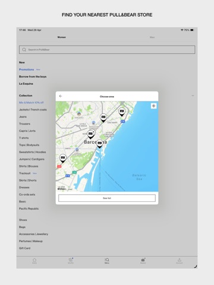Viewport: 214px width, 285px height.
Task: Center map on current location
Action: coord(153,106)
